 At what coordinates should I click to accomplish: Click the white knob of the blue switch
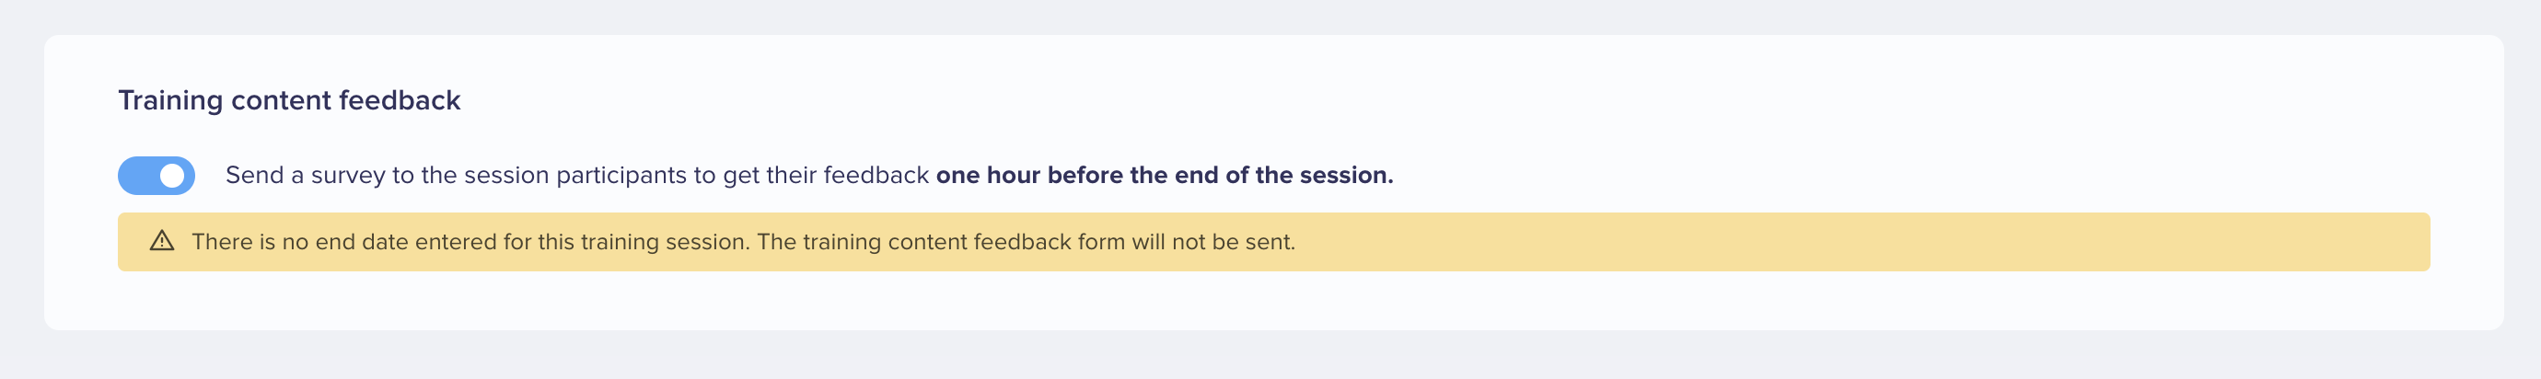(173, 175)
